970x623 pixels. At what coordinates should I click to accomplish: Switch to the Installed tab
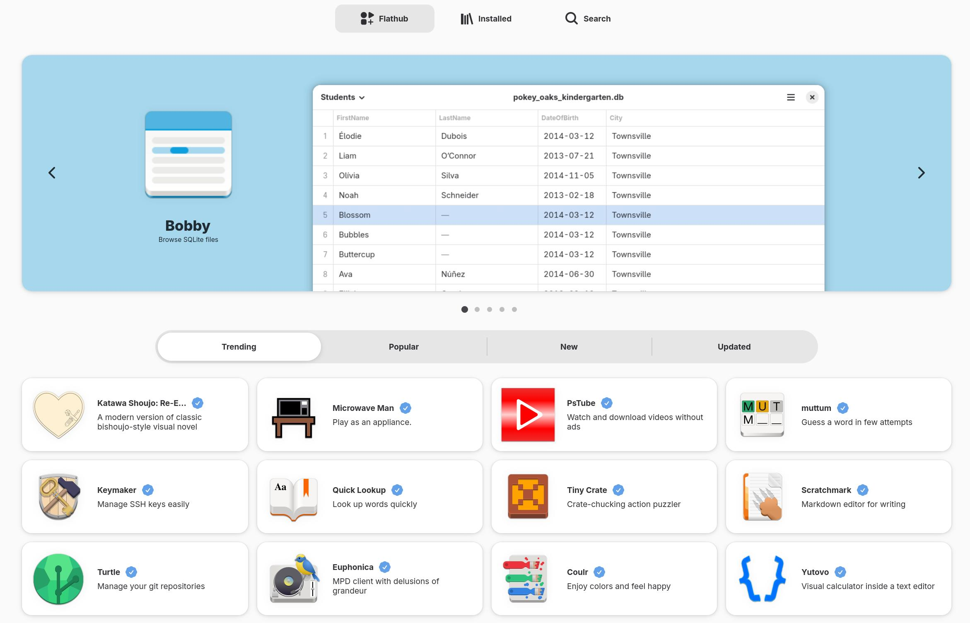[486, 19]
